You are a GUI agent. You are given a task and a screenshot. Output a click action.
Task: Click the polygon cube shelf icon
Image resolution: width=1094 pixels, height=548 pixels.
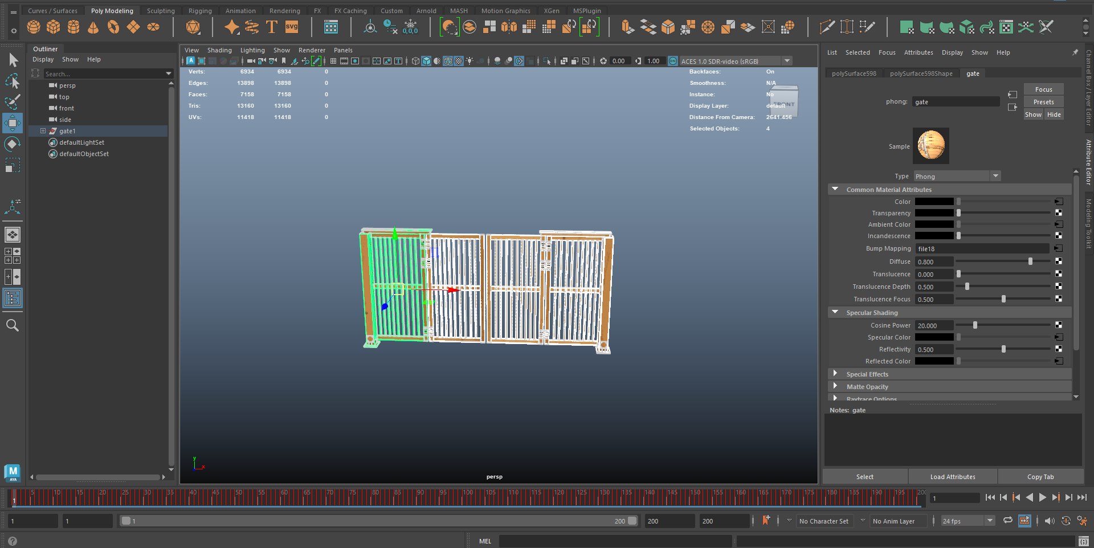coord(54,27)
